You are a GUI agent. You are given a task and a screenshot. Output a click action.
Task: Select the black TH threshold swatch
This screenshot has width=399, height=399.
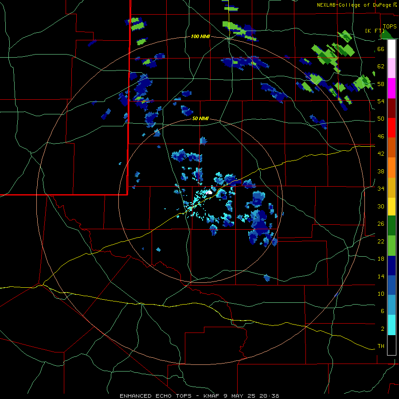(391, 345)
